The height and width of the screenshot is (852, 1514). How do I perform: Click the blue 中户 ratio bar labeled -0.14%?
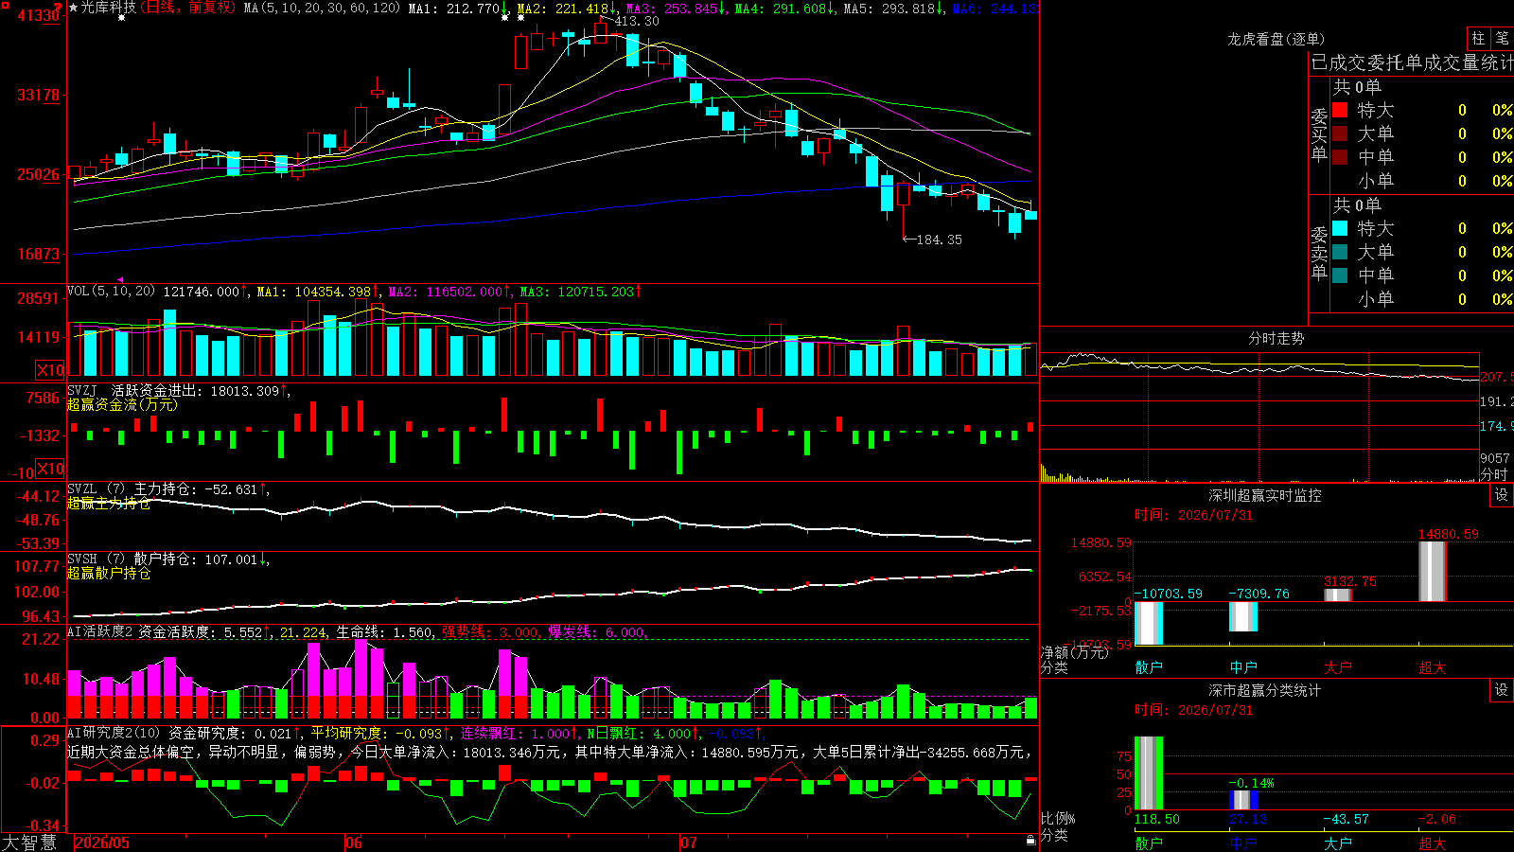pos(1243,800)
